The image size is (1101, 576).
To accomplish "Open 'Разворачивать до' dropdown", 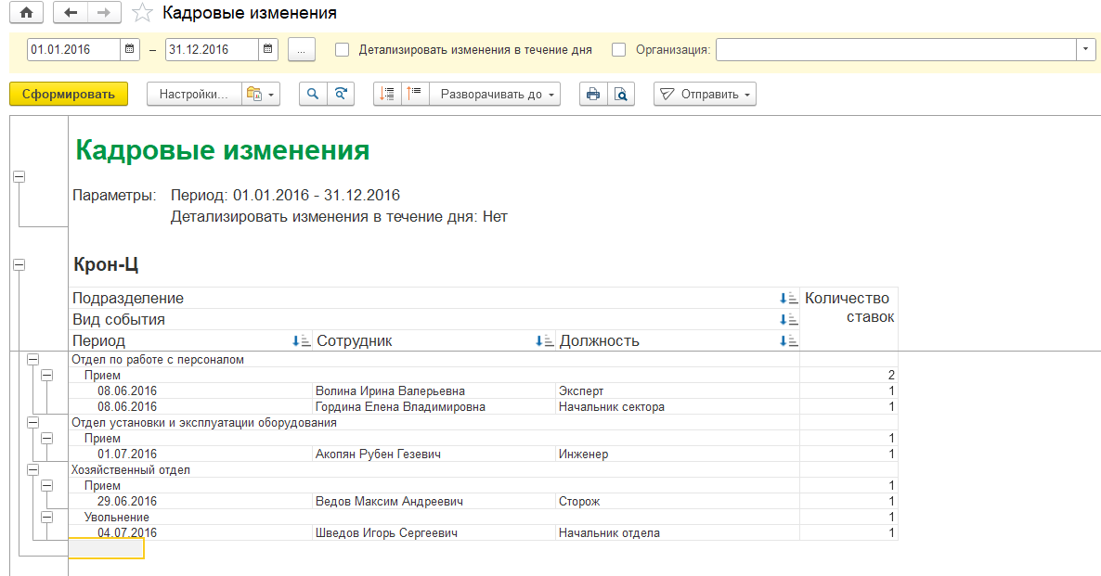I will click(x=499, y=94).
